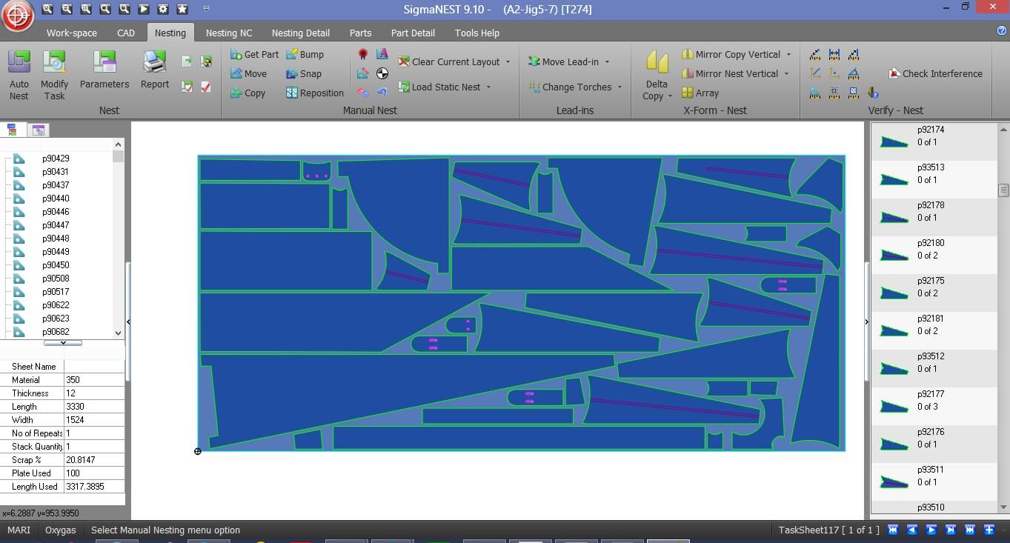Collapse the left panel using the side arrow
The image size is (1010, 543).
(x=128, y=322)
